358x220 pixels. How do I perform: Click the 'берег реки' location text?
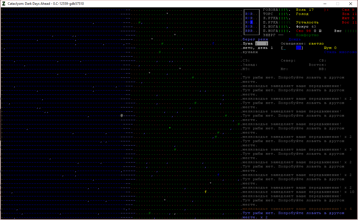pos(255,39)
